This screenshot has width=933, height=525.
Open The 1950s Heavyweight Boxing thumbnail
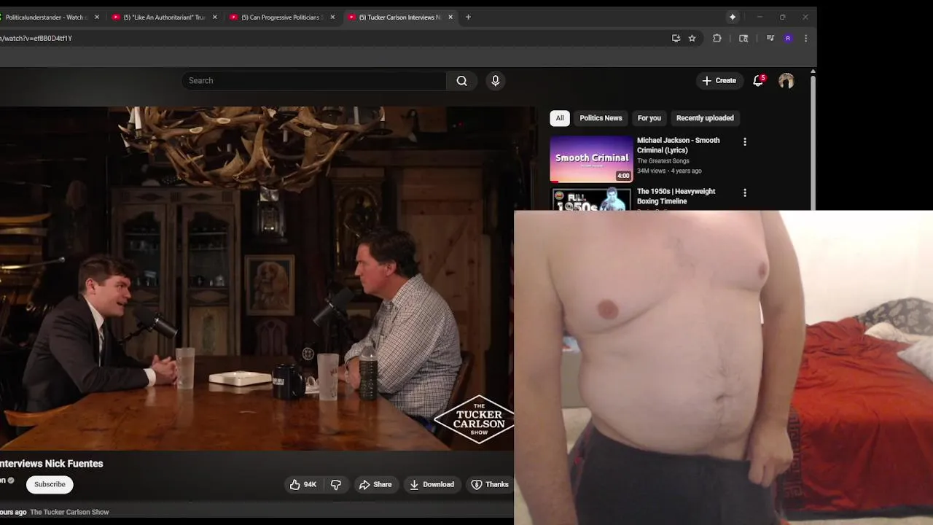[591, 199]
